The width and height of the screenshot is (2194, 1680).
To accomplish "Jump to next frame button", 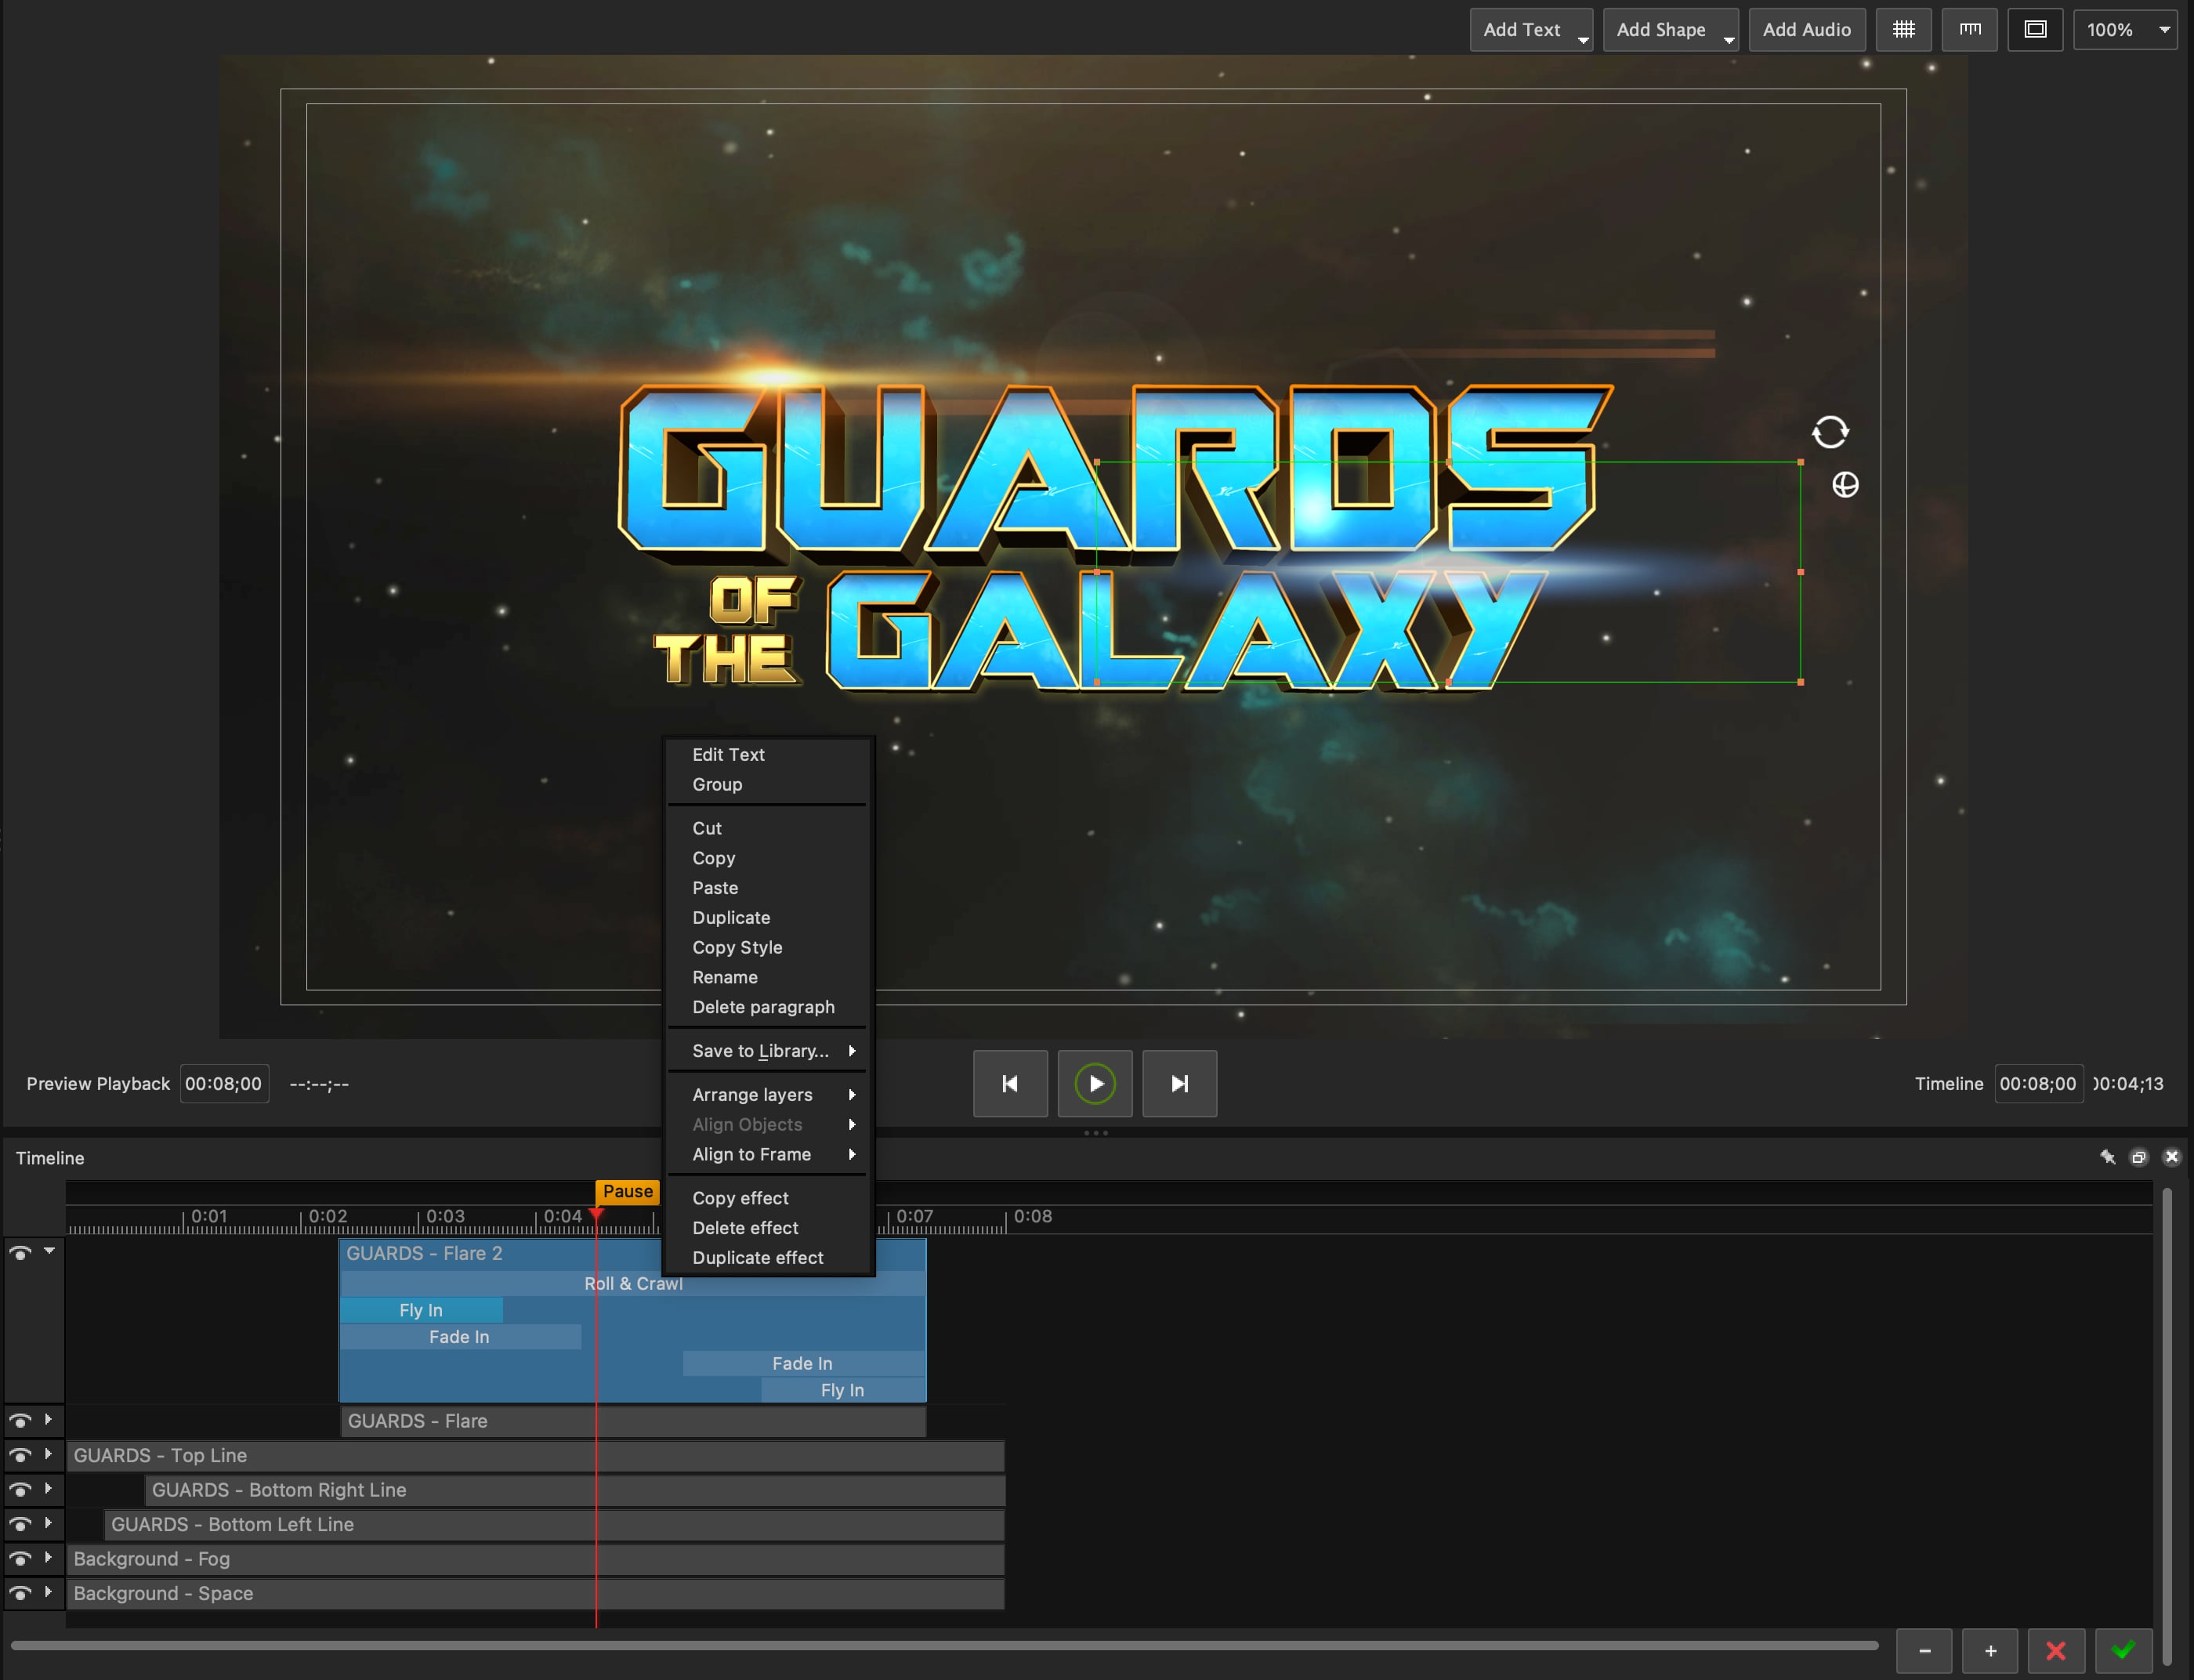I will pyautogui.click(x=1180, y=1084).
